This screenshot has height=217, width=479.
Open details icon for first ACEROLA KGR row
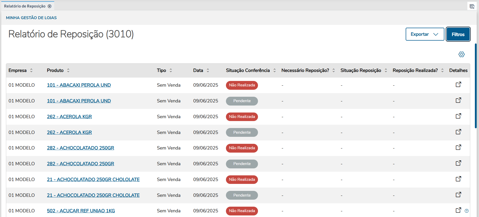coord(458,116)
